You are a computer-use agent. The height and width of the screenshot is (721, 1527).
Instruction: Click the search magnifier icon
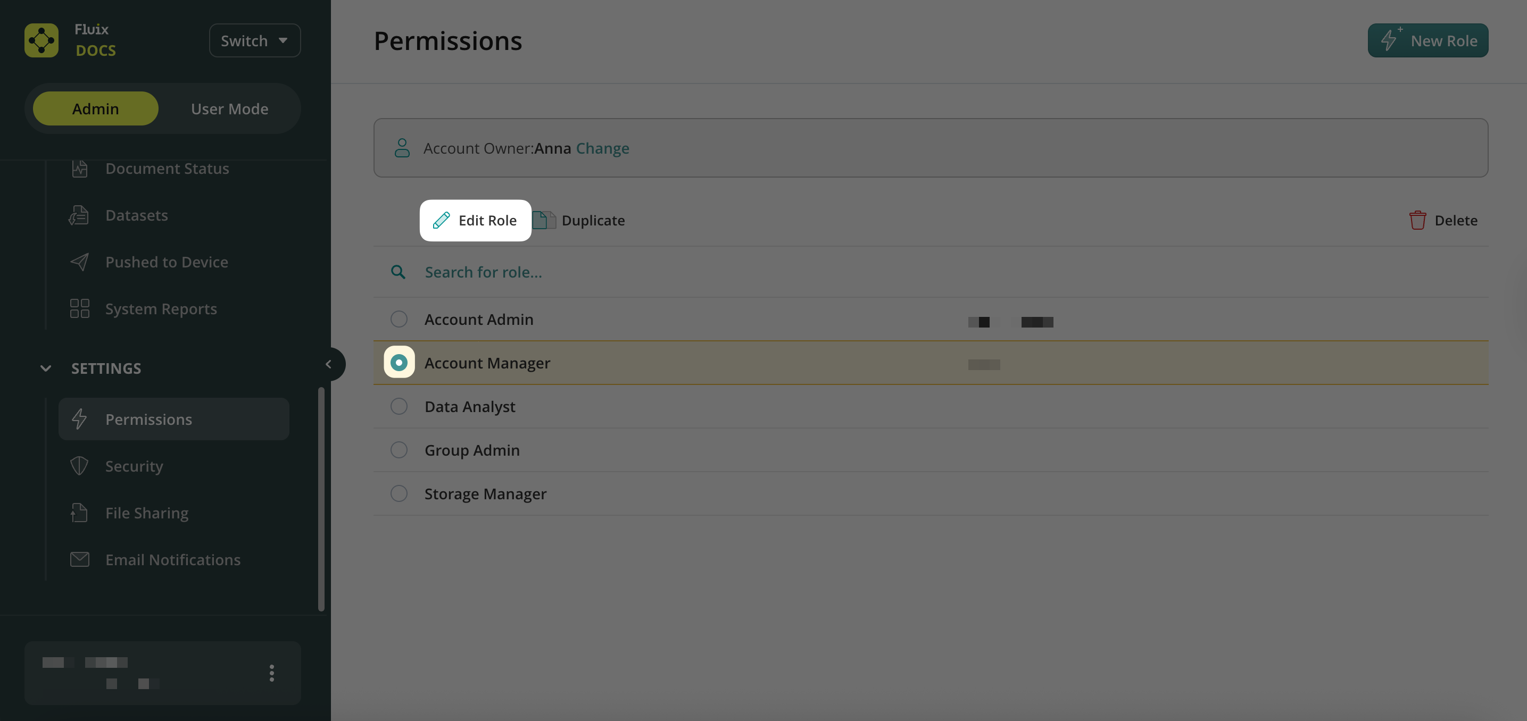coord(398,272)
